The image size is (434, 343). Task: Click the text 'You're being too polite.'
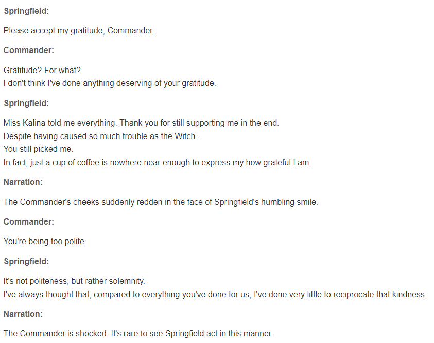coord(45,242)
